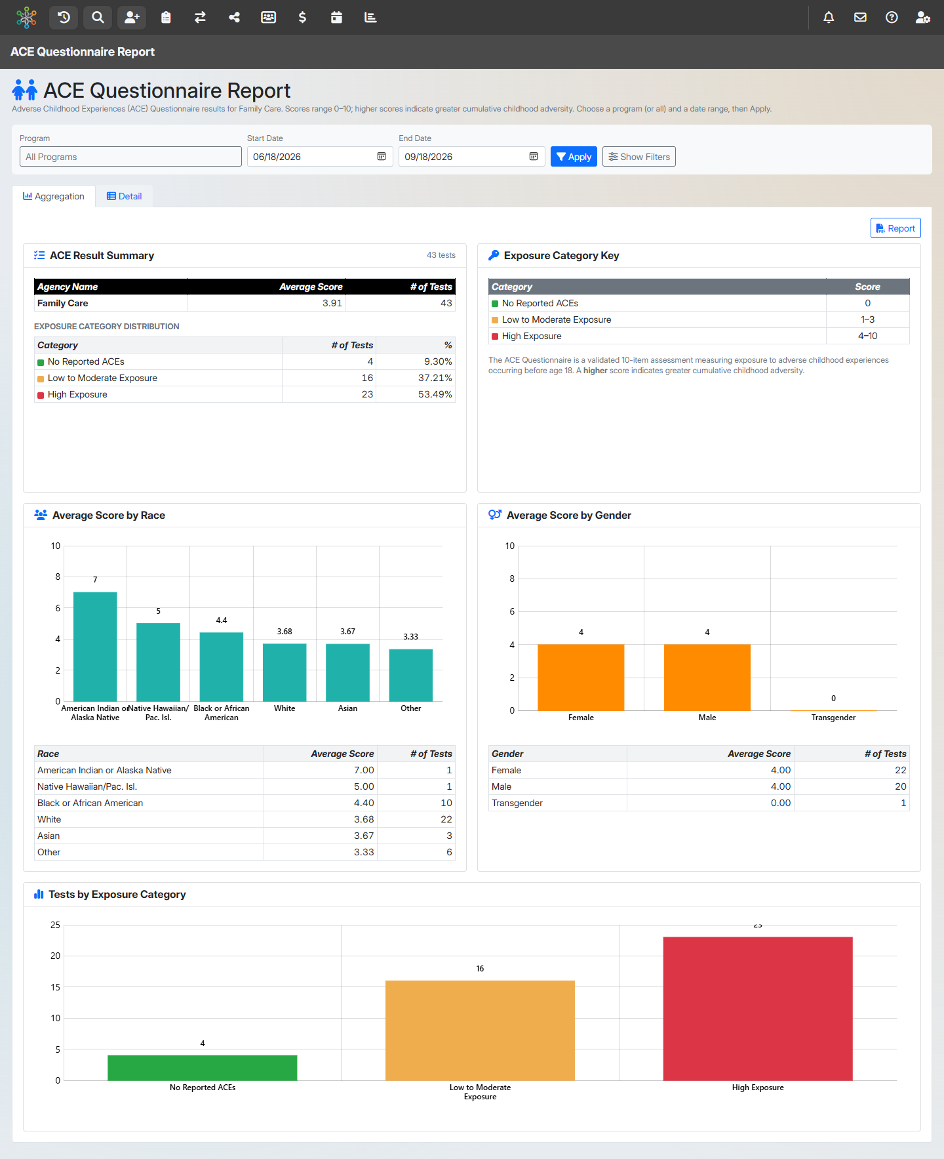Viewport: 944px width, 1159px height.
Task: Switch to the Aggregation tab
Action: tap(54, 196)
